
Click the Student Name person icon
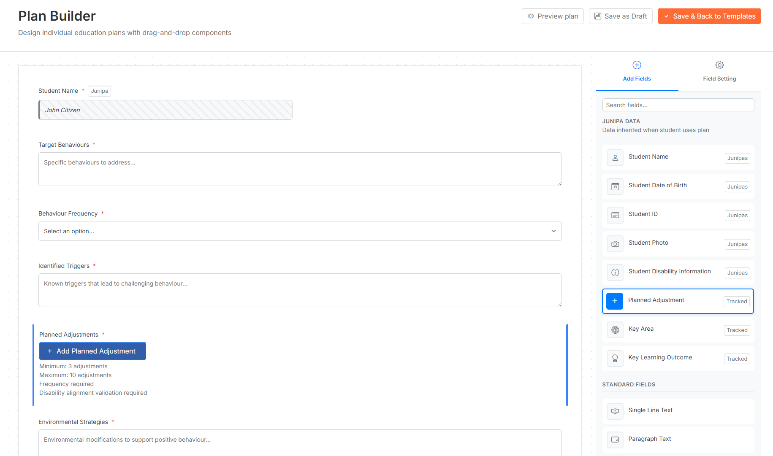(615, 157)
